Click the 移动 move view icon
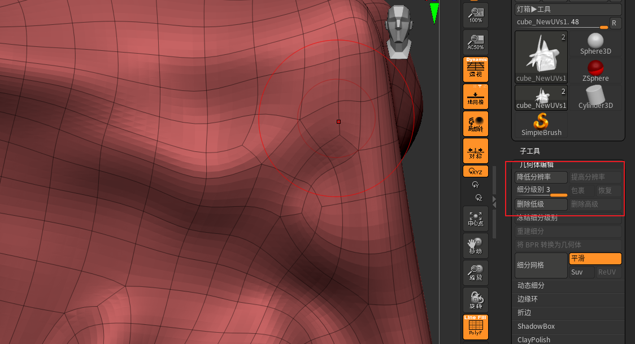 [476, 246]
